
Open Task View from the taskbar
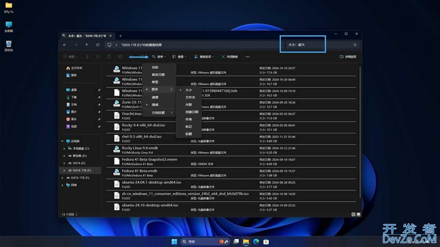click(x=236, y=242)
